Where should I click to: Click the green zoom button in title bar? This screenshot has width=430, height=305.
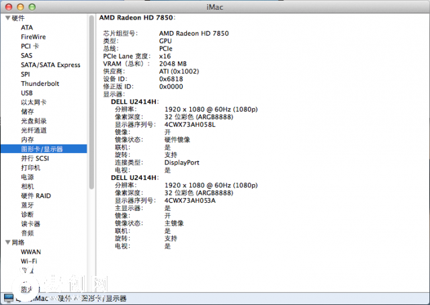click(32, 6)
